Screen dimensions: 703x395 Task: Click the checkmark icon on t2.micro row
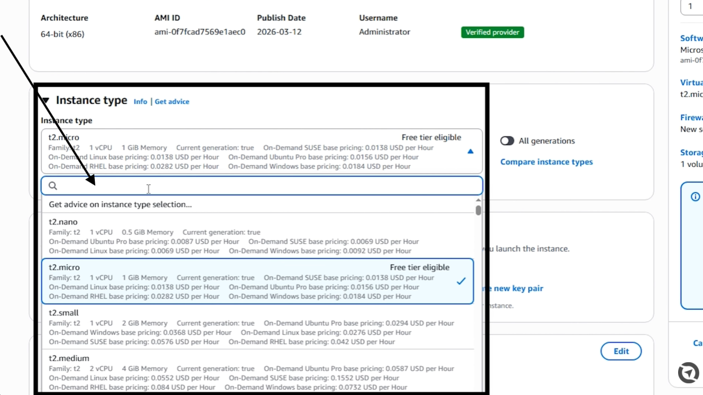[461, 281]
